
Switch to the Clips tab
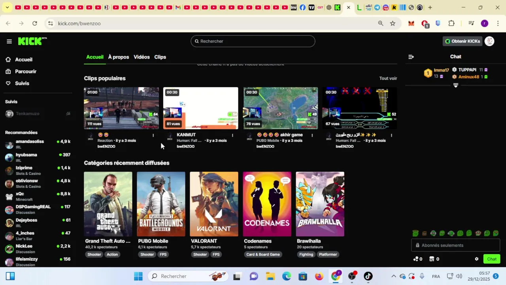pyautogui.click(x=160, y=57)
